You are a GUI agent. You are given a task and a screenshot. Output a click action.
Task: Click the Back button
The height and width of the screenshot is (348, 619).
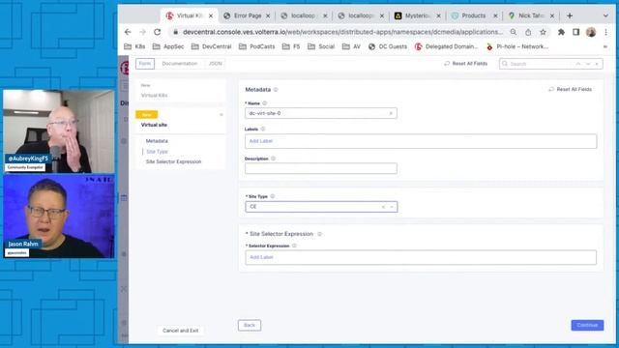pyautogui.click(x=250, y=325)
